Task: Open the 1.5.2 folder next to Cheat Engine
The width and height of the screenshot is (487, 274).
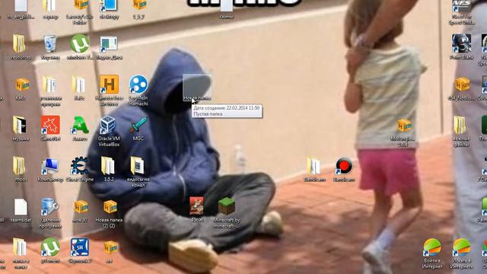Action: pos(108,169)
